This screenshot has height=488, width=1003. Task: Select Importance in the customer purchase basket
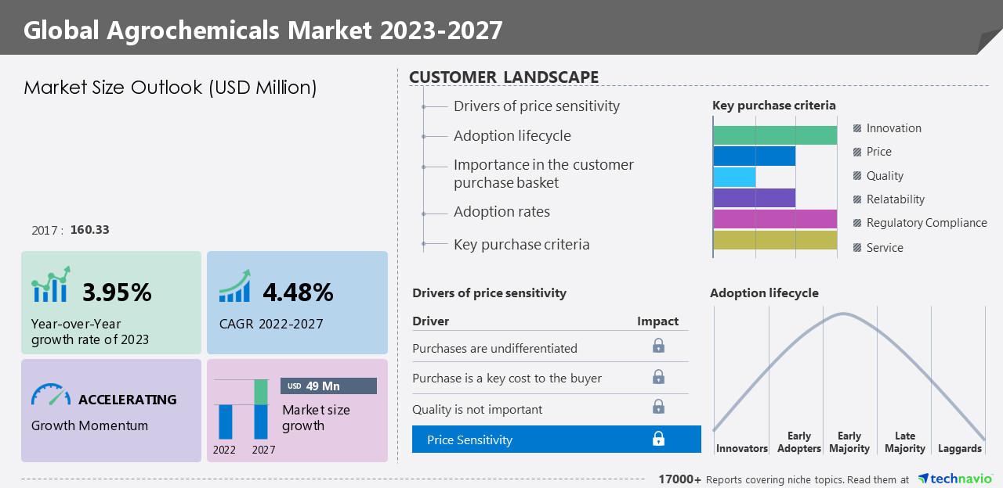coord(543,174)
